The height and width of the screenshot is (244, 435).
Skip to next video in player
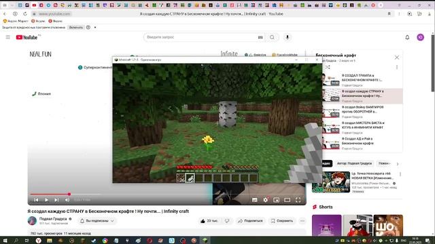[56, 200]
